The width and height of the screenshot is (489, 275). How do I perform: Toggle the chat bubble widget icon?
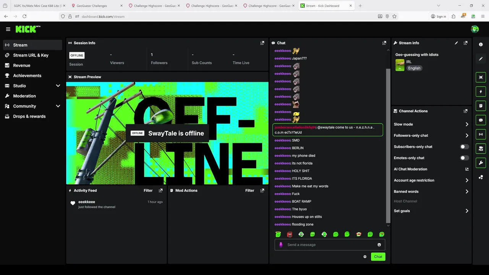pyautogui.click(x=481, y=120)
